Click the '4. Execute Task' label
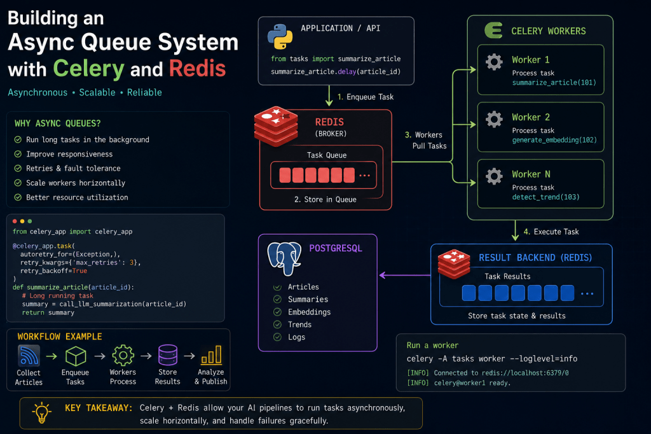651x434 pixels. pyautogui.click(x=551, y=232)
